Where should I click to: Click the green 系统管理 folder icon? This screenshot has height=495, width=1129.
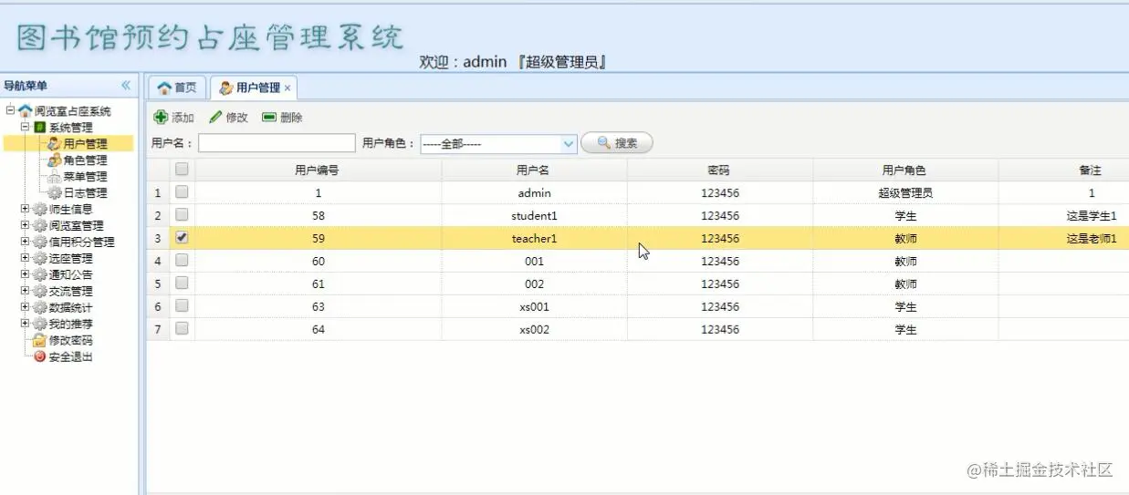pos(39,127)
